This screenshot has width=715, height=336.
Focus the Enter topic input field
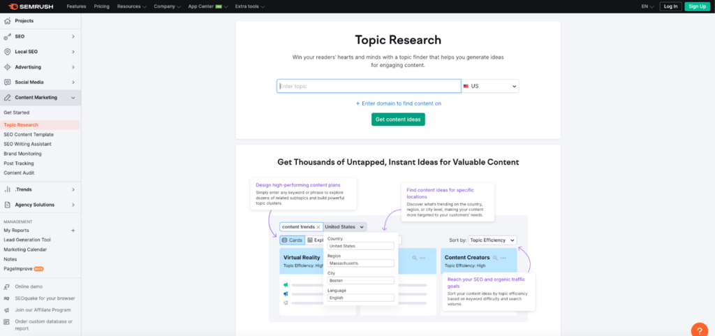369,86
